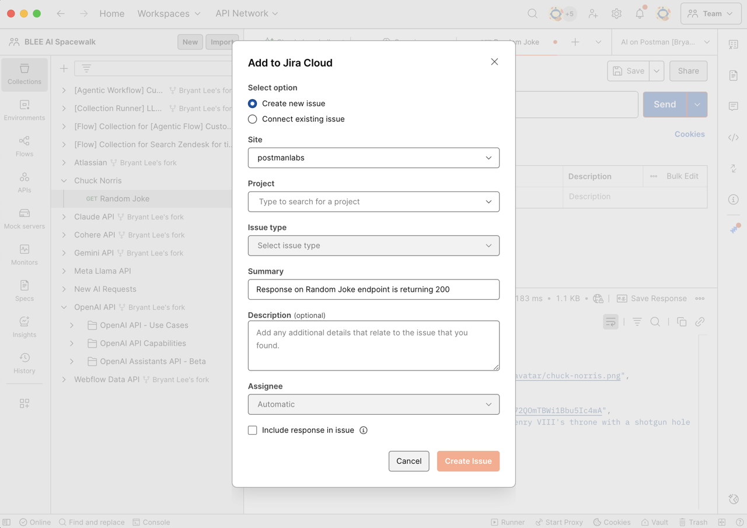Viewport: 747px width, 528px height.
Task: Choose Connect existing issue
Action: pos(252,118)
